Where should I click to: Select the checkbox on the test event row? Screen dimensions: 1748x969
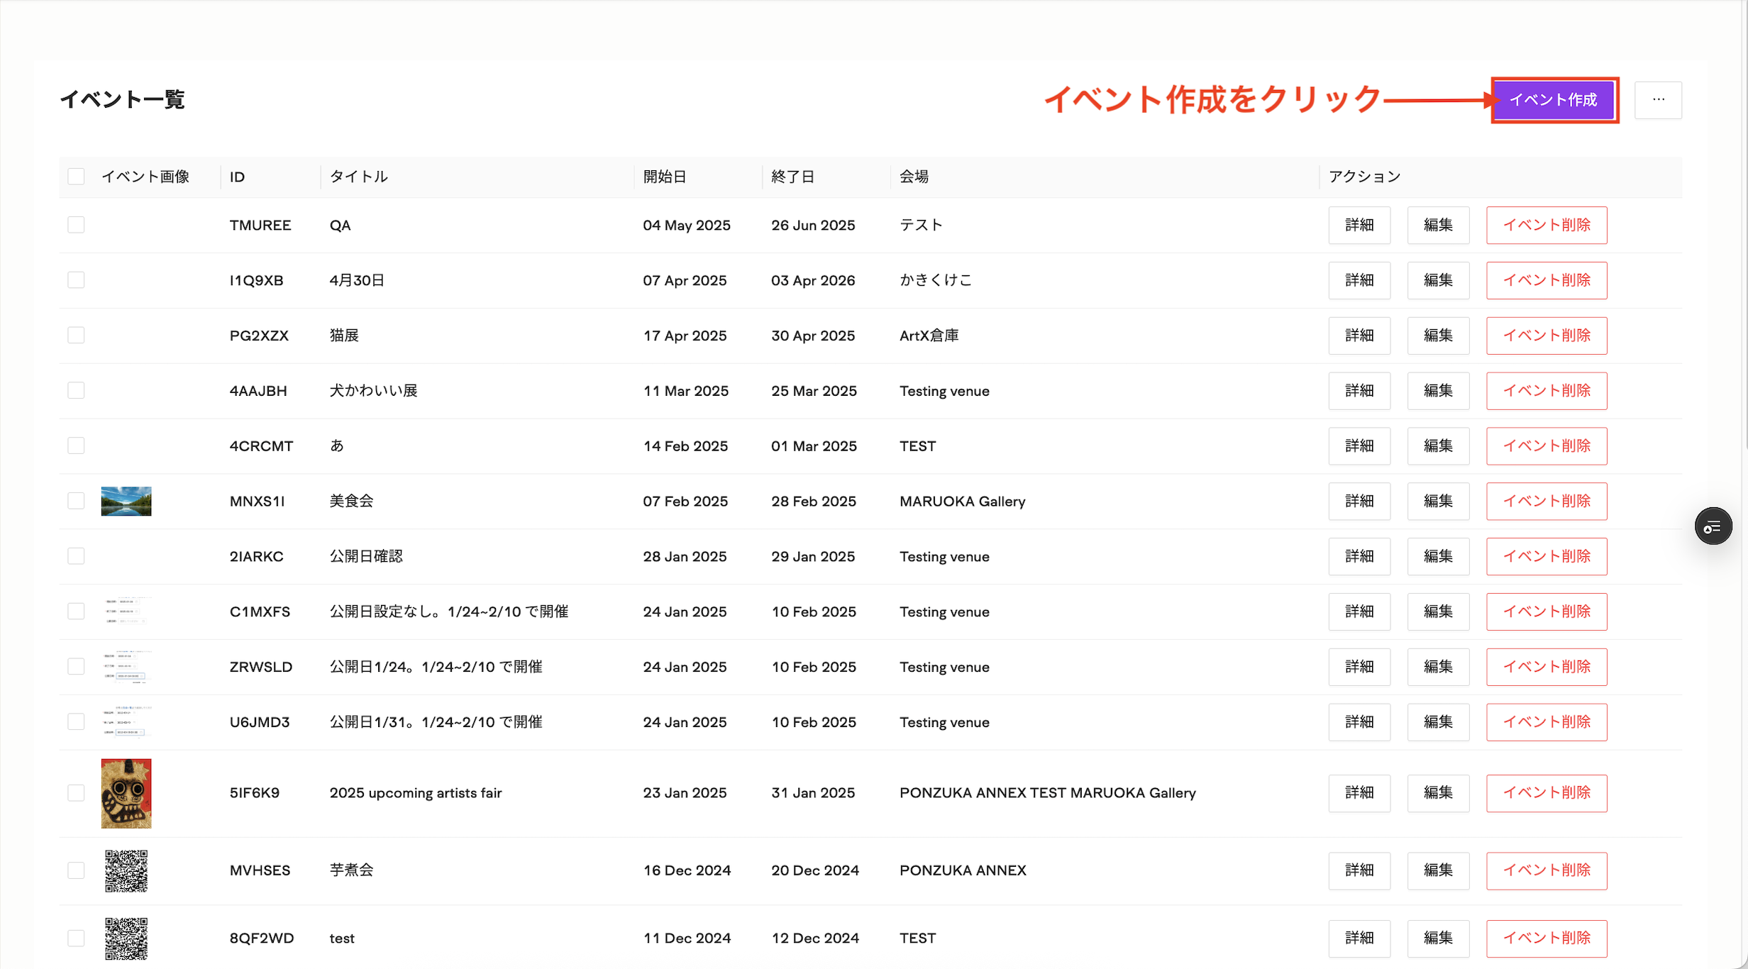(76, 938)
